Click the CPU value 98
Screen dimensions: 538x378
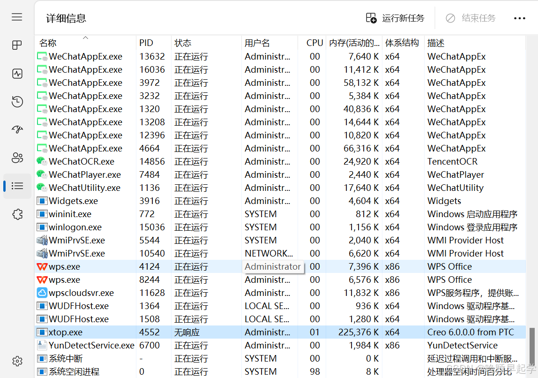(314, 372)
